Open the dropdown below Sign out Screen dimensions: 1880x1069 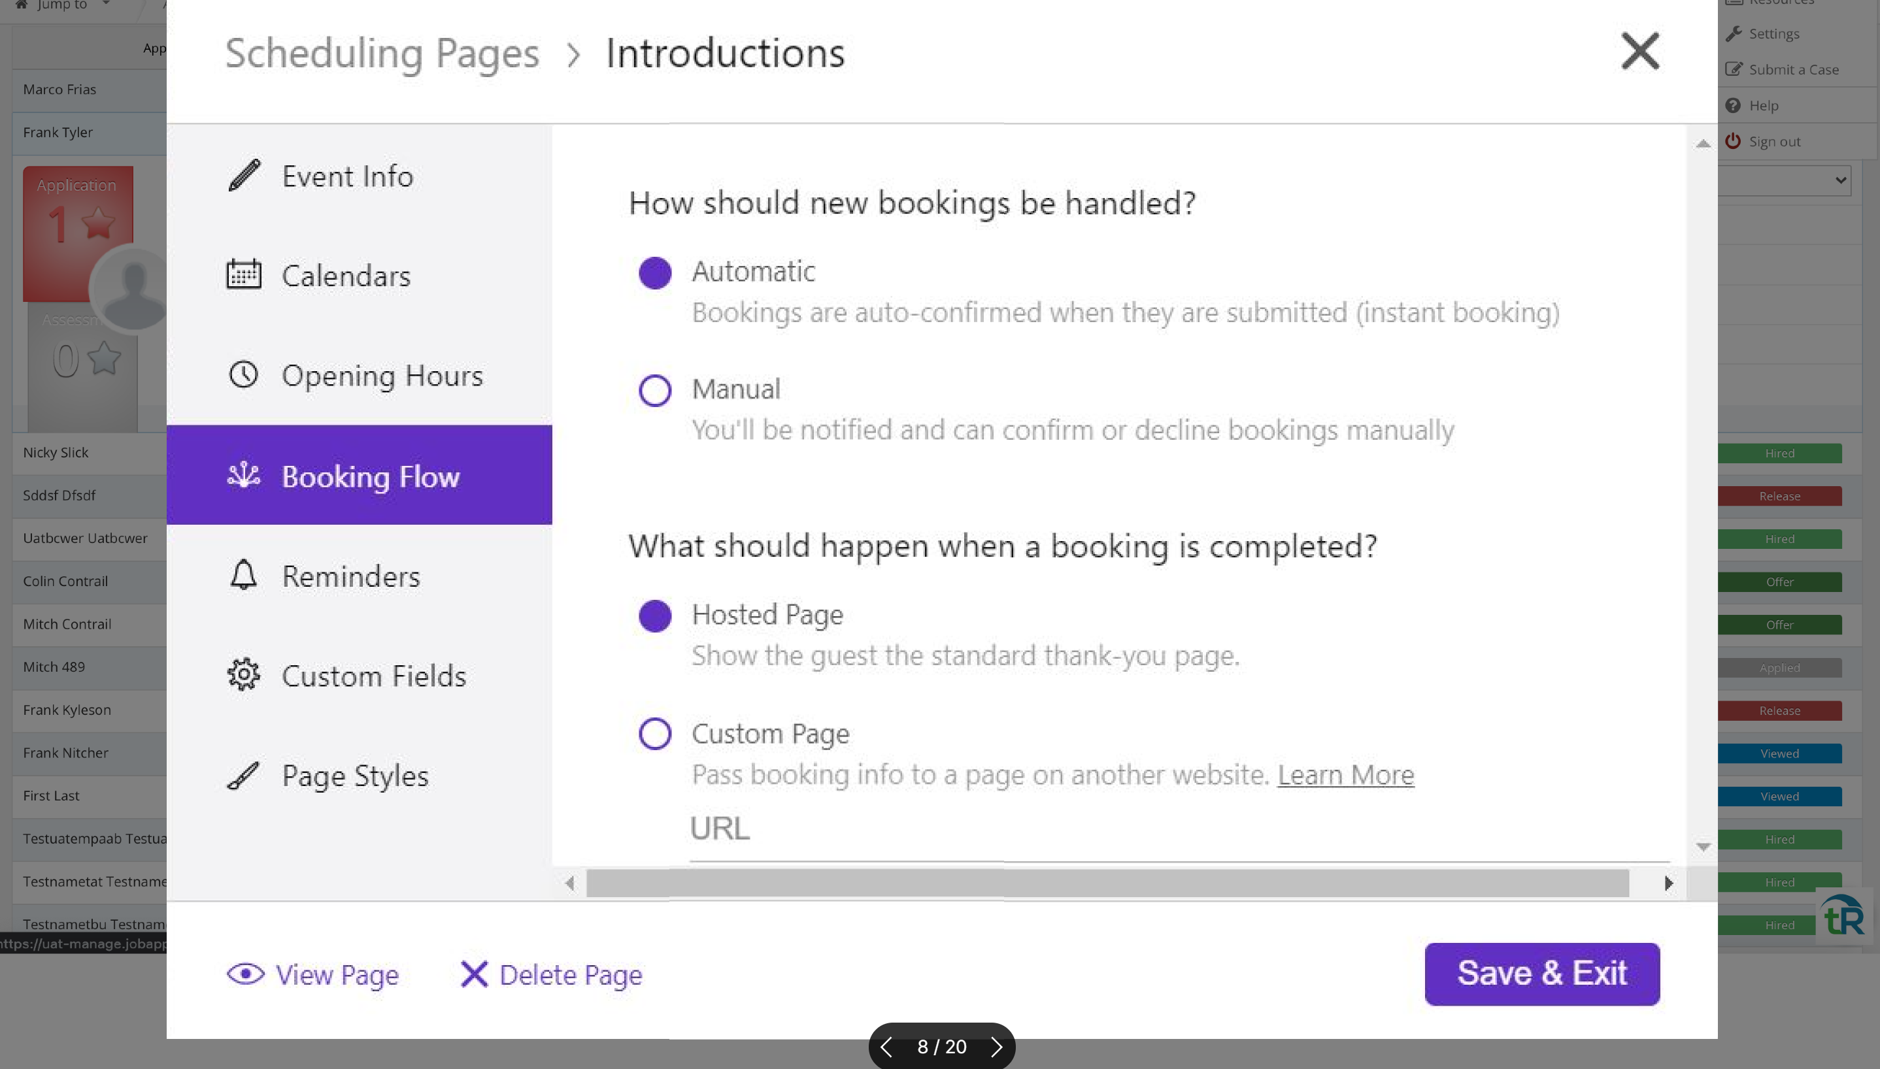pos(1783,180)
